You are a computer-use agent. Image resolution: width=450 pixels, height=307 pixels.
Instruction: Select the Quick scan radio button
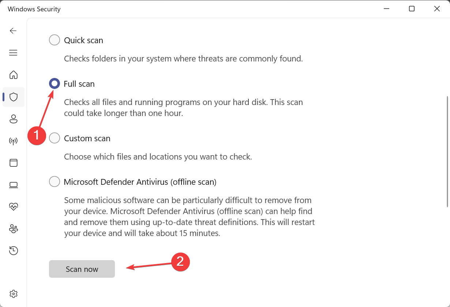[54, 40]
